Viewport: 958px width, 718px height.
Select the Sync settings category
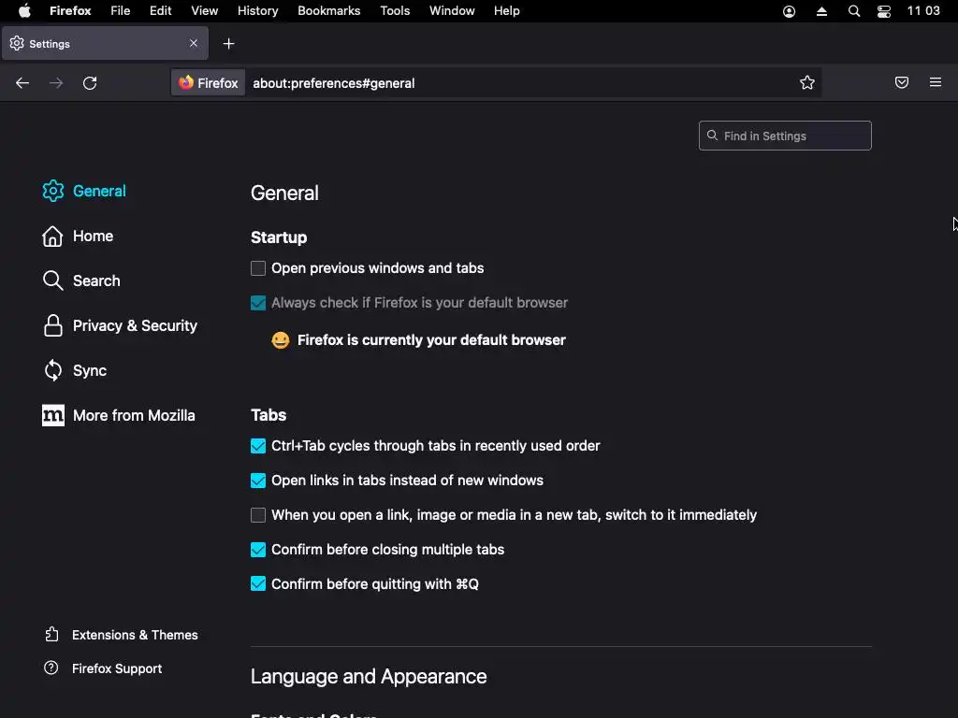(x=89, y=371)
